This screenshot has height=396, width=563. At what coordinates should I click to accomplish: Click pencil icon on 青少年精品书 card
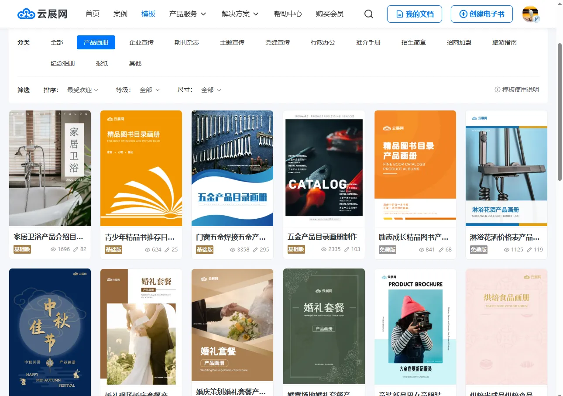click(x=167, y=250)
